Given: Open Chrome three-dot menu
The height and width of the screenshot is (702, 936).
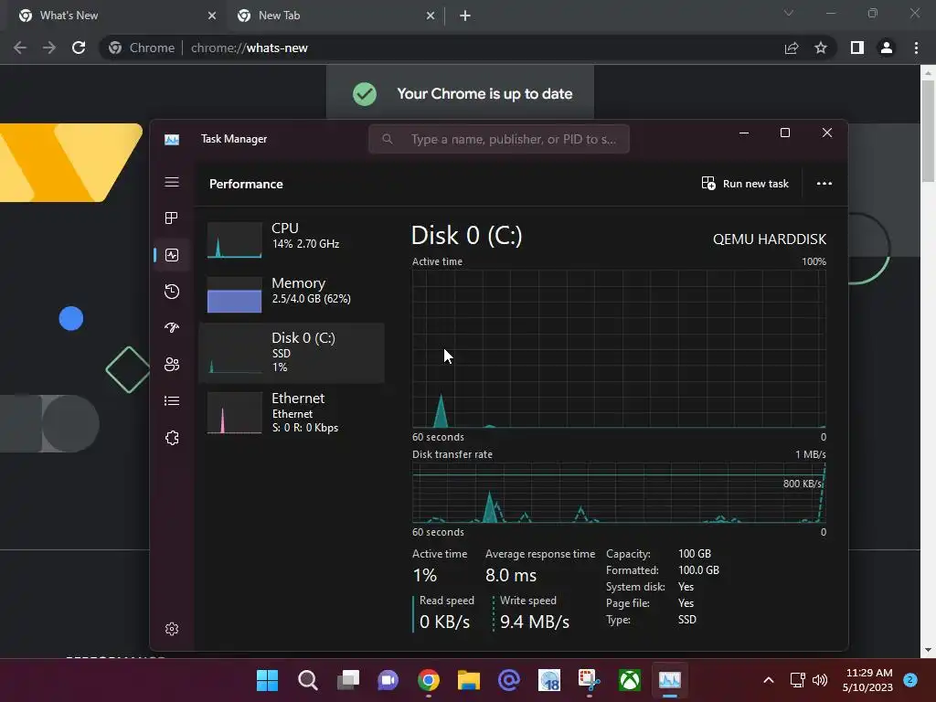Looking at the screenshot, I should point(916,48).
